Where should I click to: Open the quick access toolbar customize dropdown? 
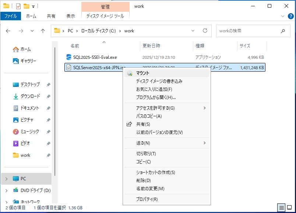click(33, 6)
